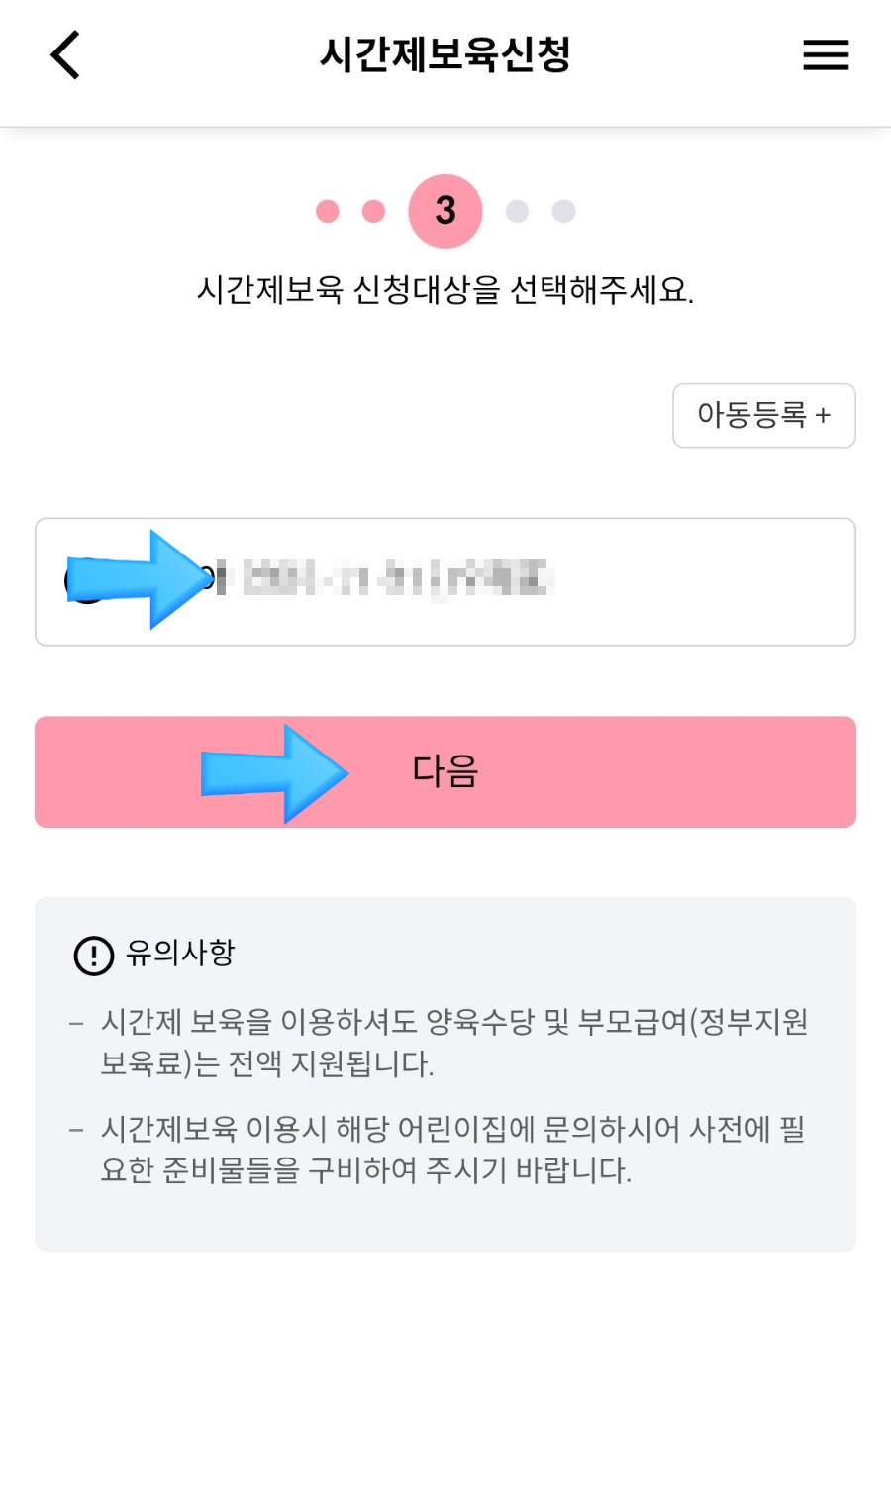Click the 유의사항 exclamation notice icon

coord(92,954)
